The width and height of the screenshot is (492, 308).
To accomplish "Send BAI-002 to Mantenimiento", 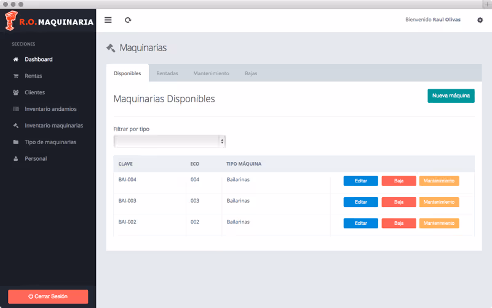I will coord(439,223).
